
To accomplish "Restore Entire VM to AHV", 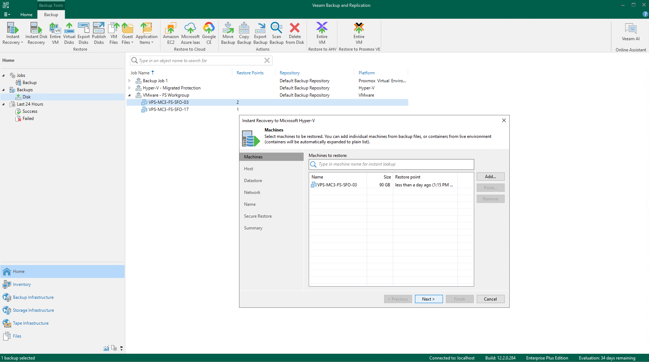I will pyautogui.click(x=322, y=33).
